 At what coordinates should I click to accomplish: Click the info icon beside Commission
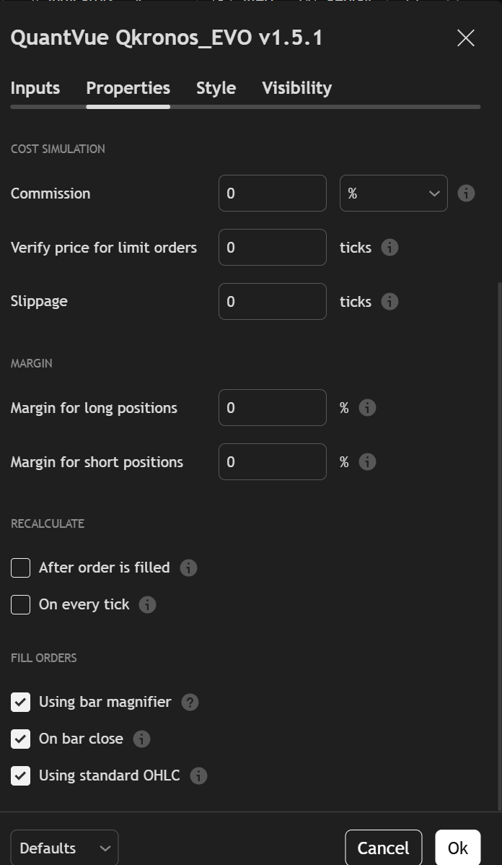(x=466, y=194)
